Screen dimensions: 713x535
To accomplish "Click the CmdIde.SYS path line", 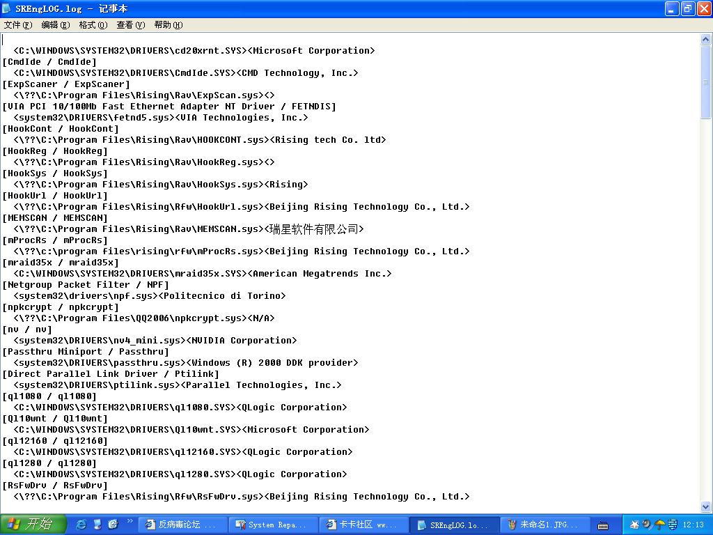I will (186, 72).
